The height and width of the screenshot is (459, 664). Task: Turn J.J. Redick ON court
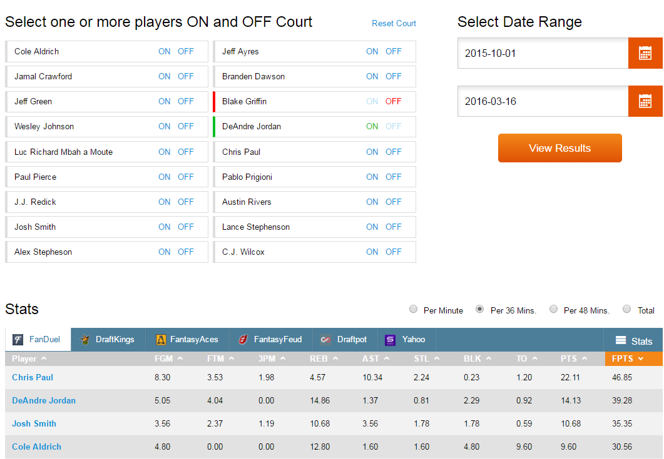click(165, 202)
